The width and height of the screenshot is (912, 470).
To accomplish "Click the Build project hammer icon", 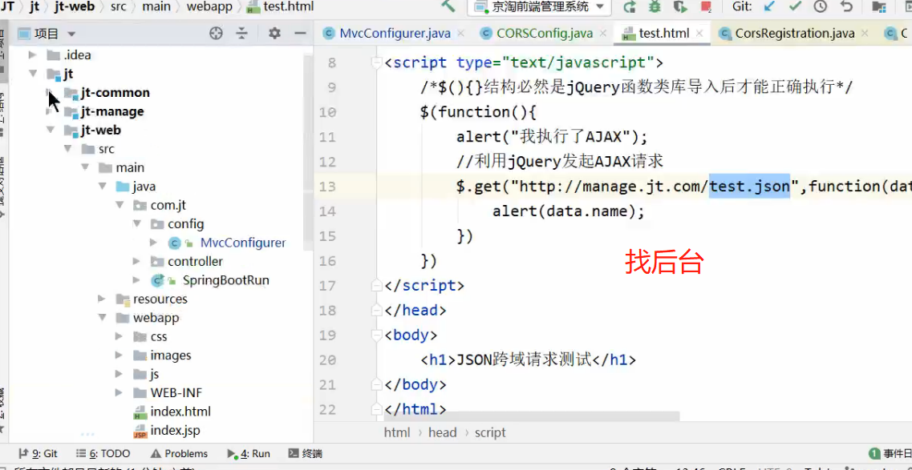I will (x=448, y=6).
